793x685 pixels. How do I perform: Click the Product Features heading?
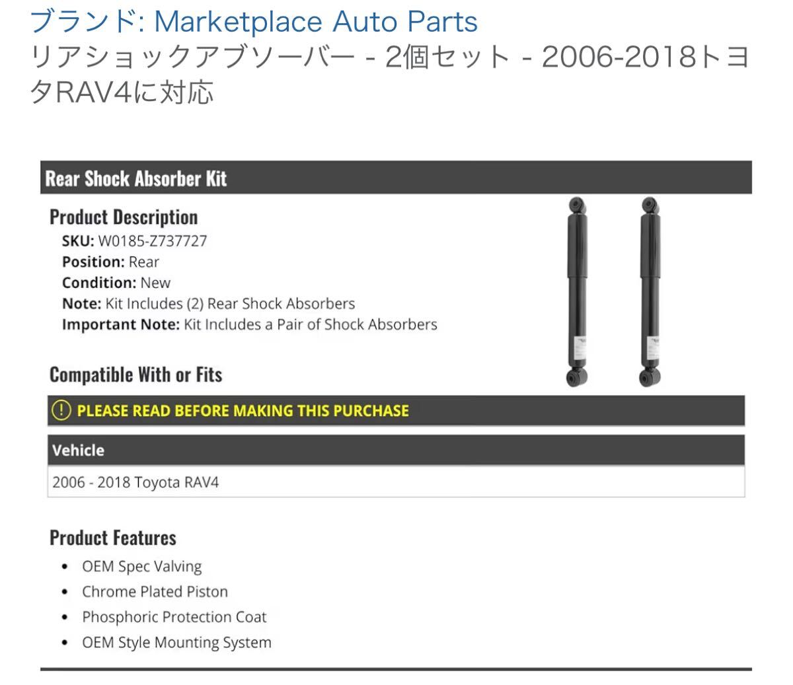(113, 538)
